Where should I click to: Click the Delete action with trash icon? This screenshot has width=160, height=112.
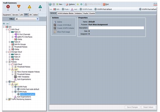coord(58,22)
